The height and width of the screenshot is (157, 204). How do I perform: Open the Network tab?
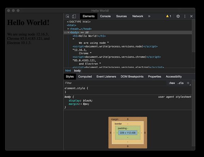tap(138, 16)
